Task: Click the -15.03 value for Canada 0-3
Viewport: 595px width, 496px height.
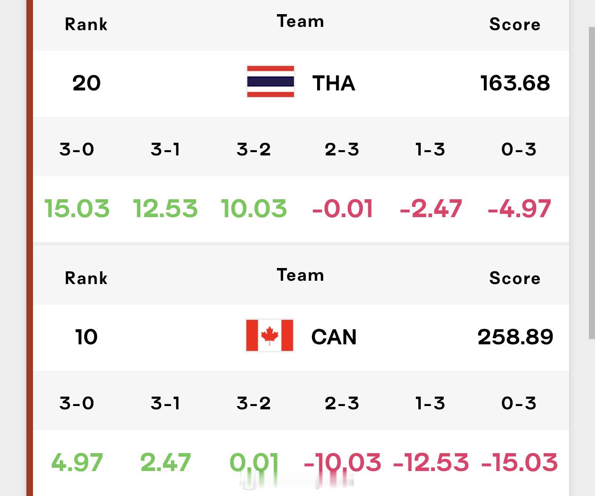Action: (519, 462)
